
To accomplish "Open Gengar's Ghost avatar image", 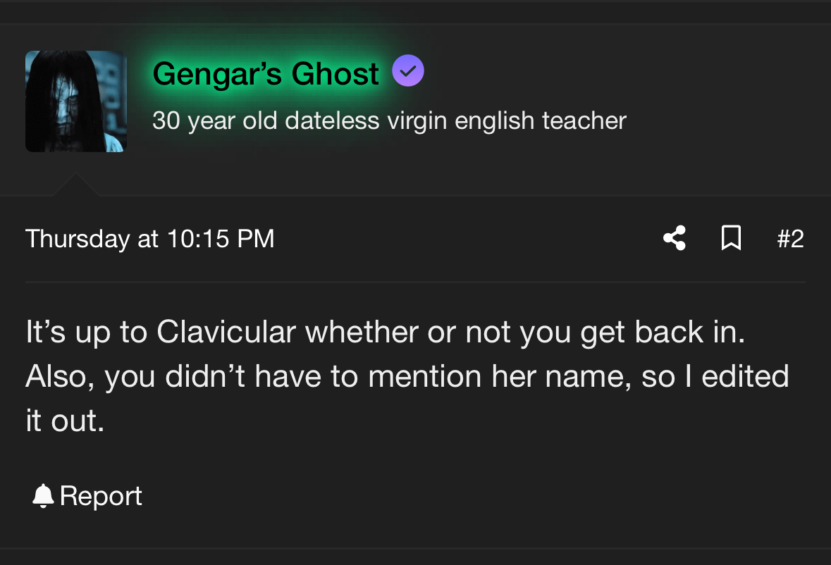I will tap(76, 101).
